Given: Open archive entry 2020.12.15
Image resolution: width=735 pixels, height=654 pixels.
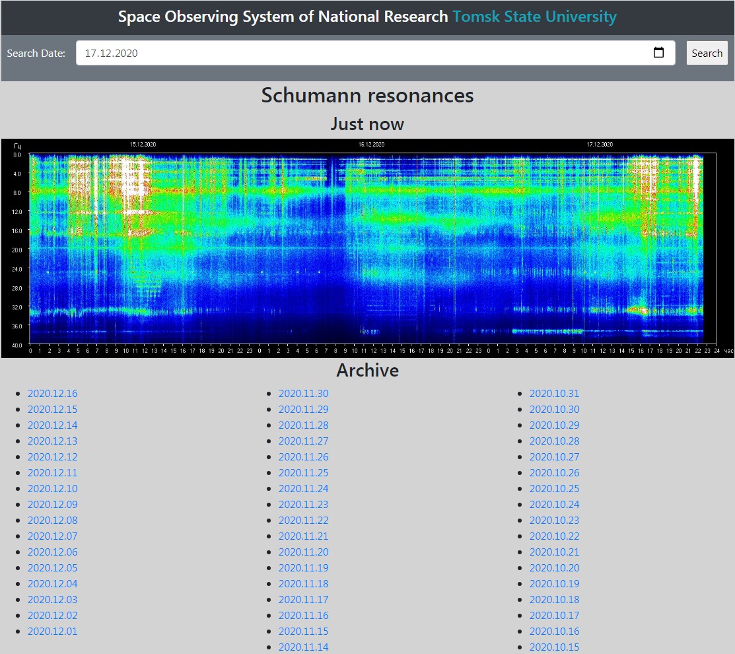Looking at the screenshot, I should 52,410.
